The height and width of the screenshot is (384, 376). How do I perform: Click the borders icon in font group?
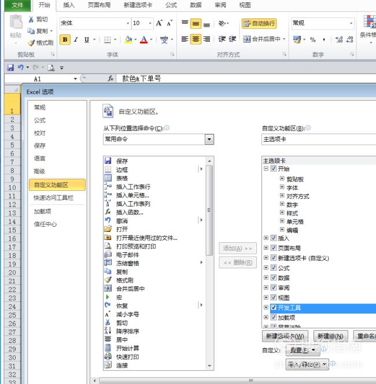pyautogui.click(x=107, y=40)
